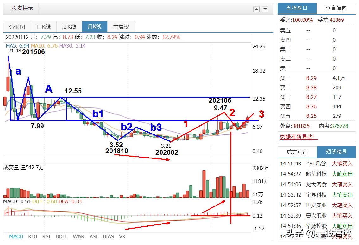Select the MACD indicator
Screen dimensions: 359x245
click(x=16, y=236)
